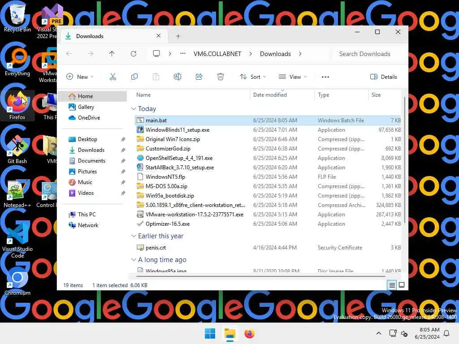Sort by Type column header
This screenshot has width=459, height=344.
[342, 95]
